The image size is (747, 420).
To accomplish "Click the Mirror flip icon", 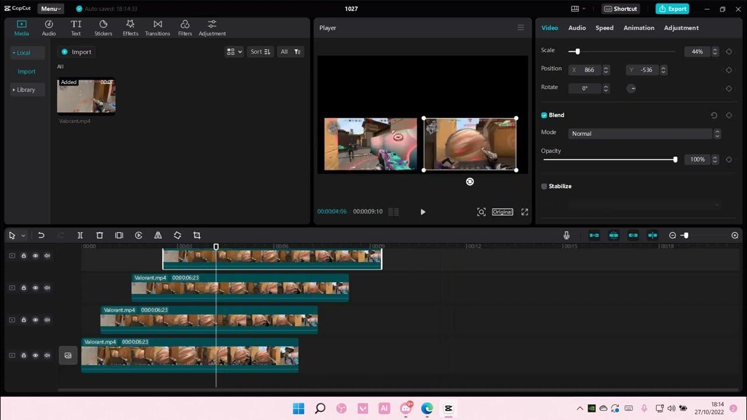I will [x=158, y=235].
